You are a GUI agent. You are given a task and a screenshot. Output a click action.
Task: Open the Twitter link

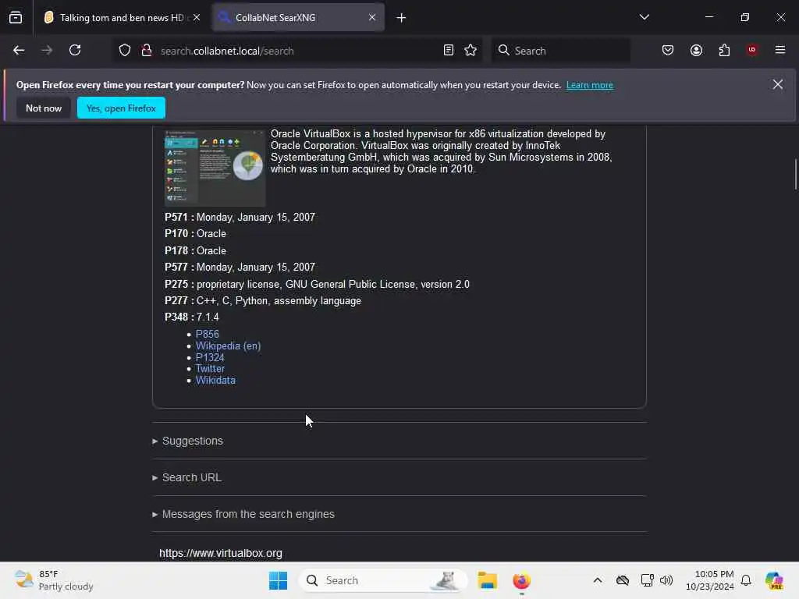(x=210, y=369)
